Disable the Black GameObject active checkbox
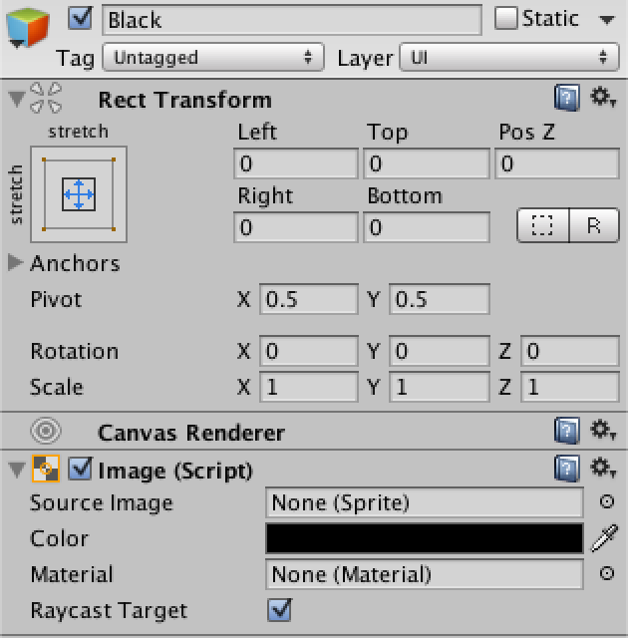The width and height of the screenshot is (628, 638). 80,19
